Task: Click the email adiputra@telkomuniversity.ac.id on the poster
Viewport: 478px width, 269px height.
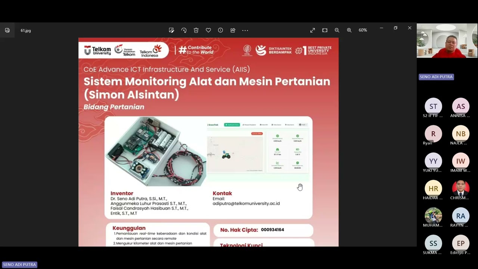Action: pos(246,204)
